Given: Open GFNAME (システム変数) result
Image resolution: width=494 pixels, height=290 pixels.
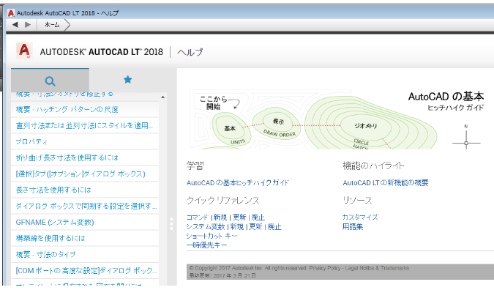Looking at the screenshot, I should point(85,222).
